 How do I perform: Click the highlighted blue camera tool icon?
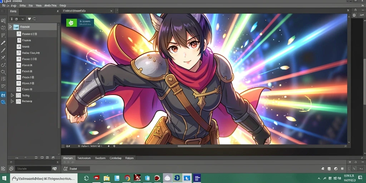(3, 95)
